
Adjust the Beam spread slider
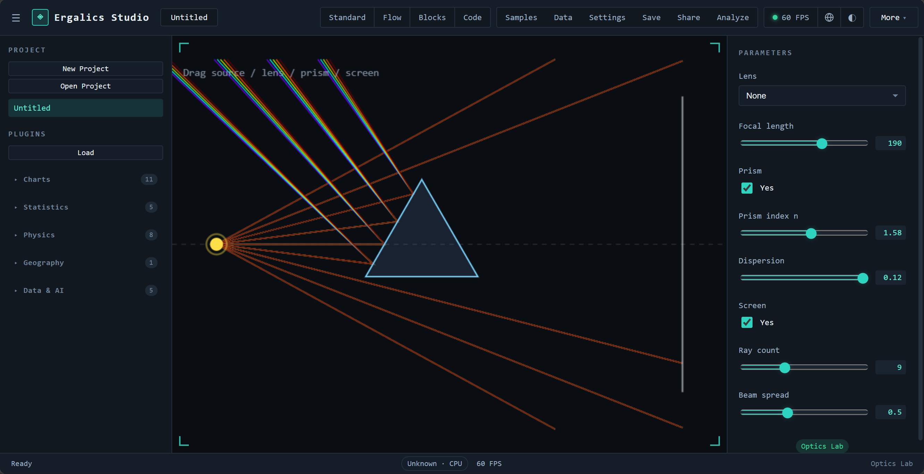804,412
